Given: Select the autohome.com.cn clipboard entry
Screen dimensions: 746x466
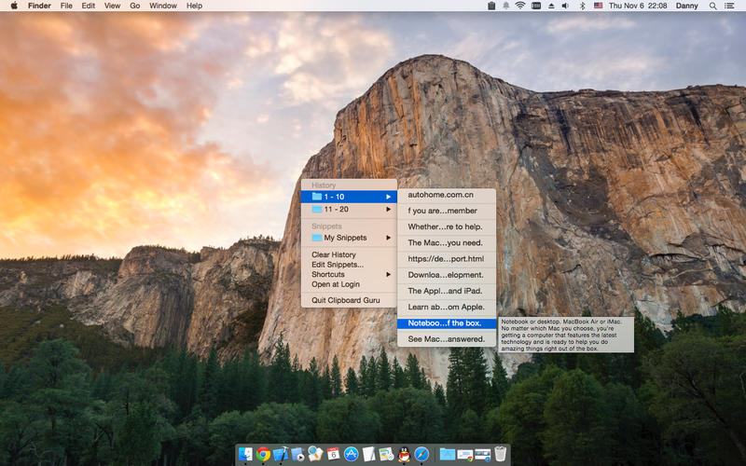Looking at the screenshot, I should pyautogui.click(x=447, y=195).
